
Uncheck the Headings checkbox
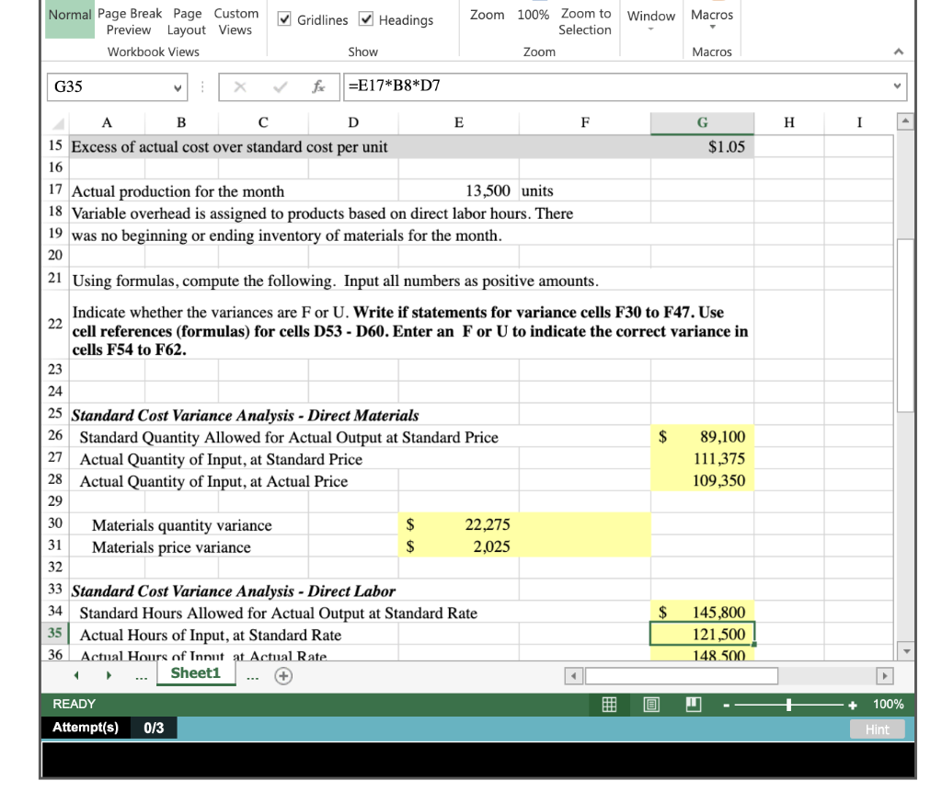coord(366,20)
